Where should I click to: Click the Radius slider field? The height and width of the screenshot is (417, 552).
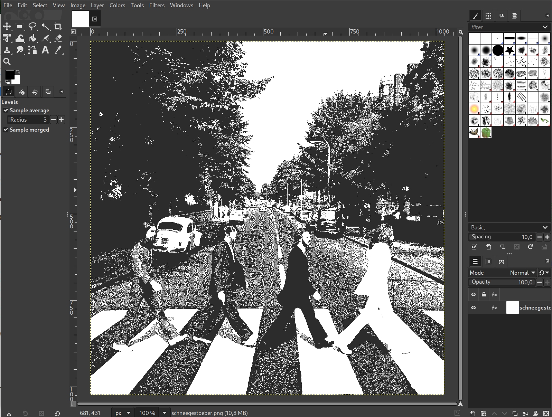[28, 120]
